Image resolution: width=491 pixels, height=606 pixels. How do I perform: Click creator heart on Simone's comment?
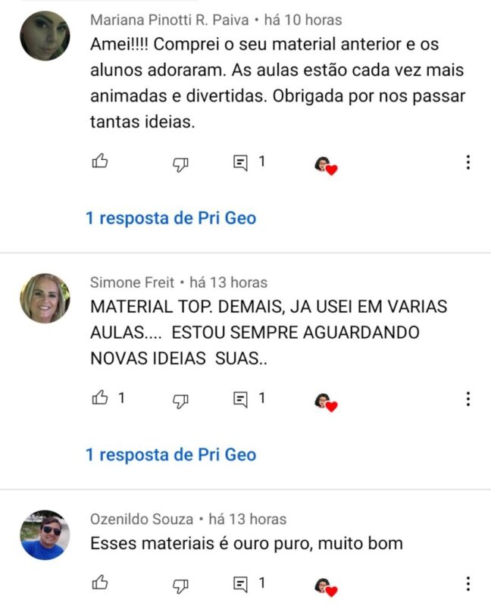[x=326, y=402]
